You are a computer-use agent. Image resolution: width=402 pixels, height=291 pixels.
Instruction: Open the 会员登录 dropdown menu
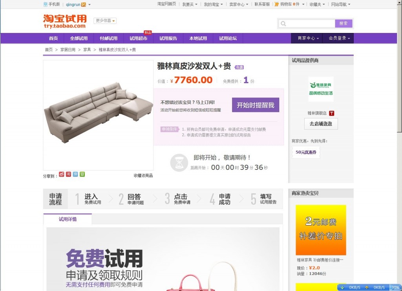339,38
